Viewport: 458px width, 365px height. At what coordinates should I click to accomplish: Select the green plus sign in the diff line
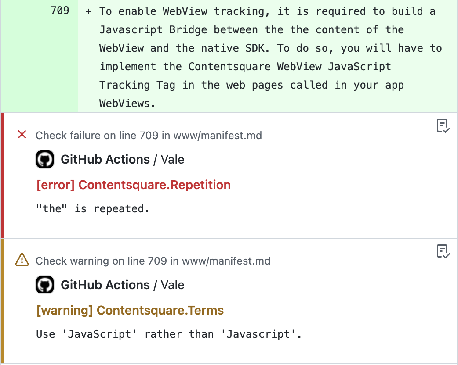(88, 11)
